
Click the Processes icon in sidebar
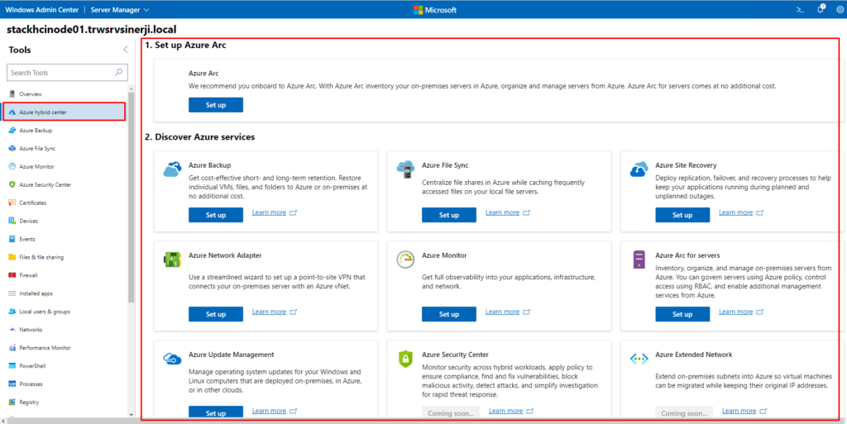tap(12, 384)
